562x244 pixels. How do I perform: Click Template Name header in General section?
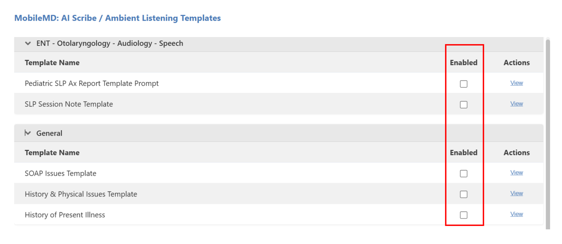click(52, 153)
